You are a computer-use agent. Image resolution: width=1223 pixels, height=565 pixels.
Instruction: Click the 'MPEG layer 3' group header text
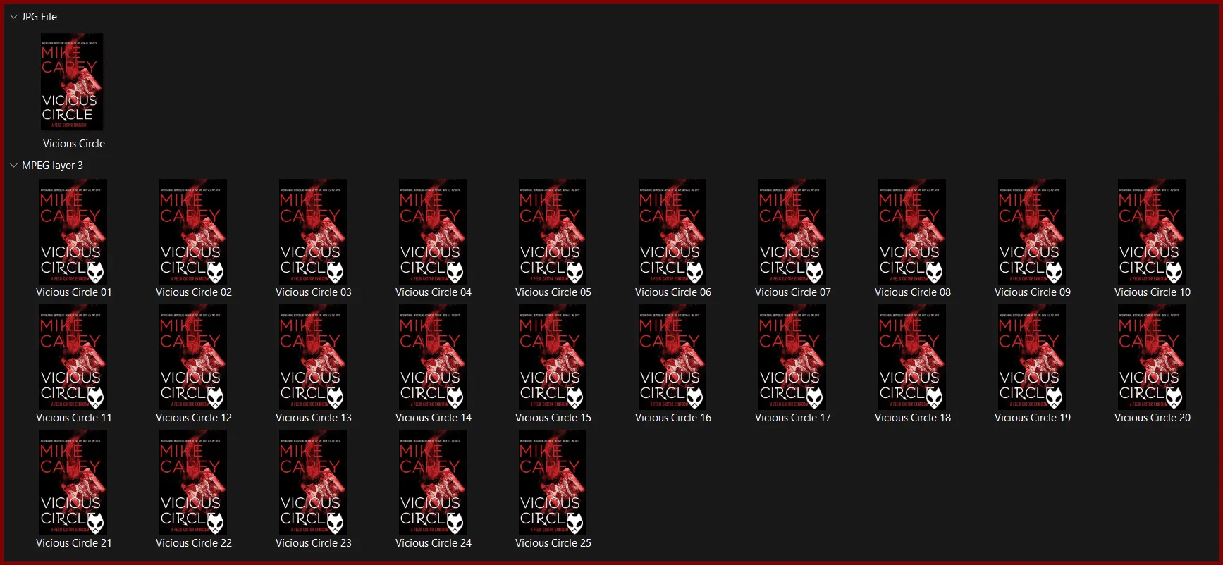pyautogui.click(x=52, y=166)
